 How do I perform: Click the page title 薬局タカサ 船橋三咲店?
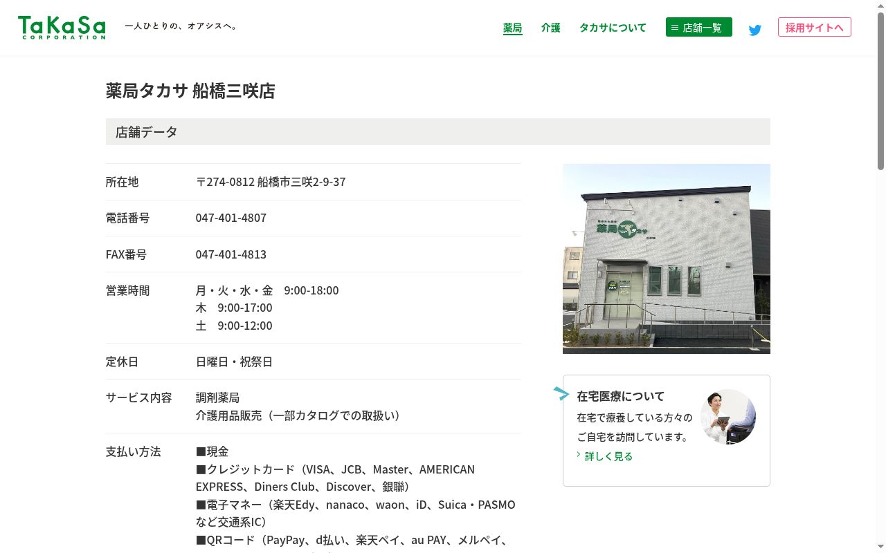pos(190,91)
